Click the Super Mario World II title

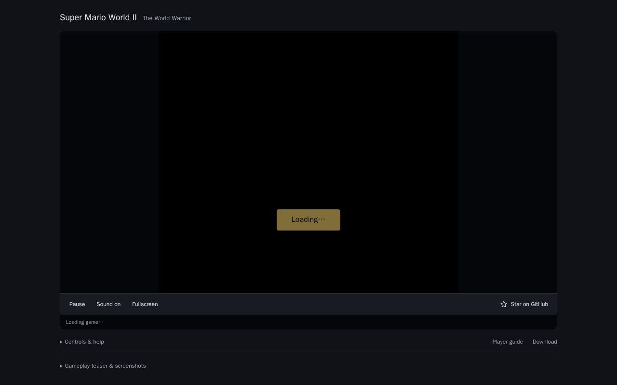[x=98, y=17]
